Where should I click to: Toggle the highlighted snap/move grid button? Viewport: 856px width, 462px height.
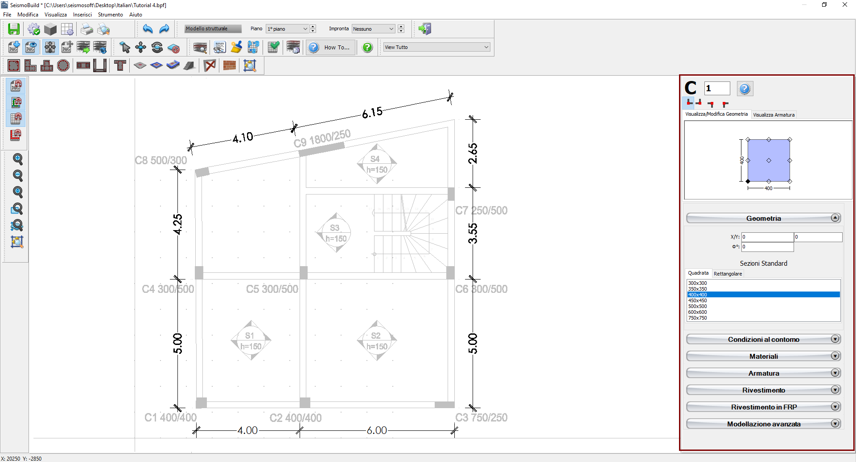pyautogui.click(x=50, y=47)
